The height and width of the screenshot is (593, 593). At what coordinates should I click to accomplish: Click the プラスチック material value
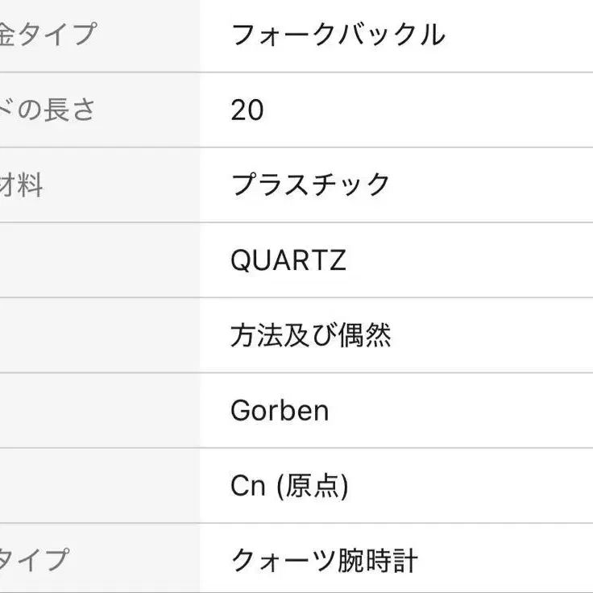(x=310, y=185)
